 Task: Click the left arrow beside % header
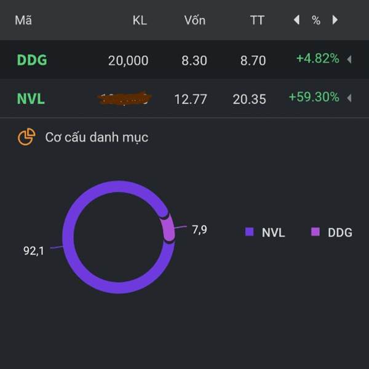297,20
